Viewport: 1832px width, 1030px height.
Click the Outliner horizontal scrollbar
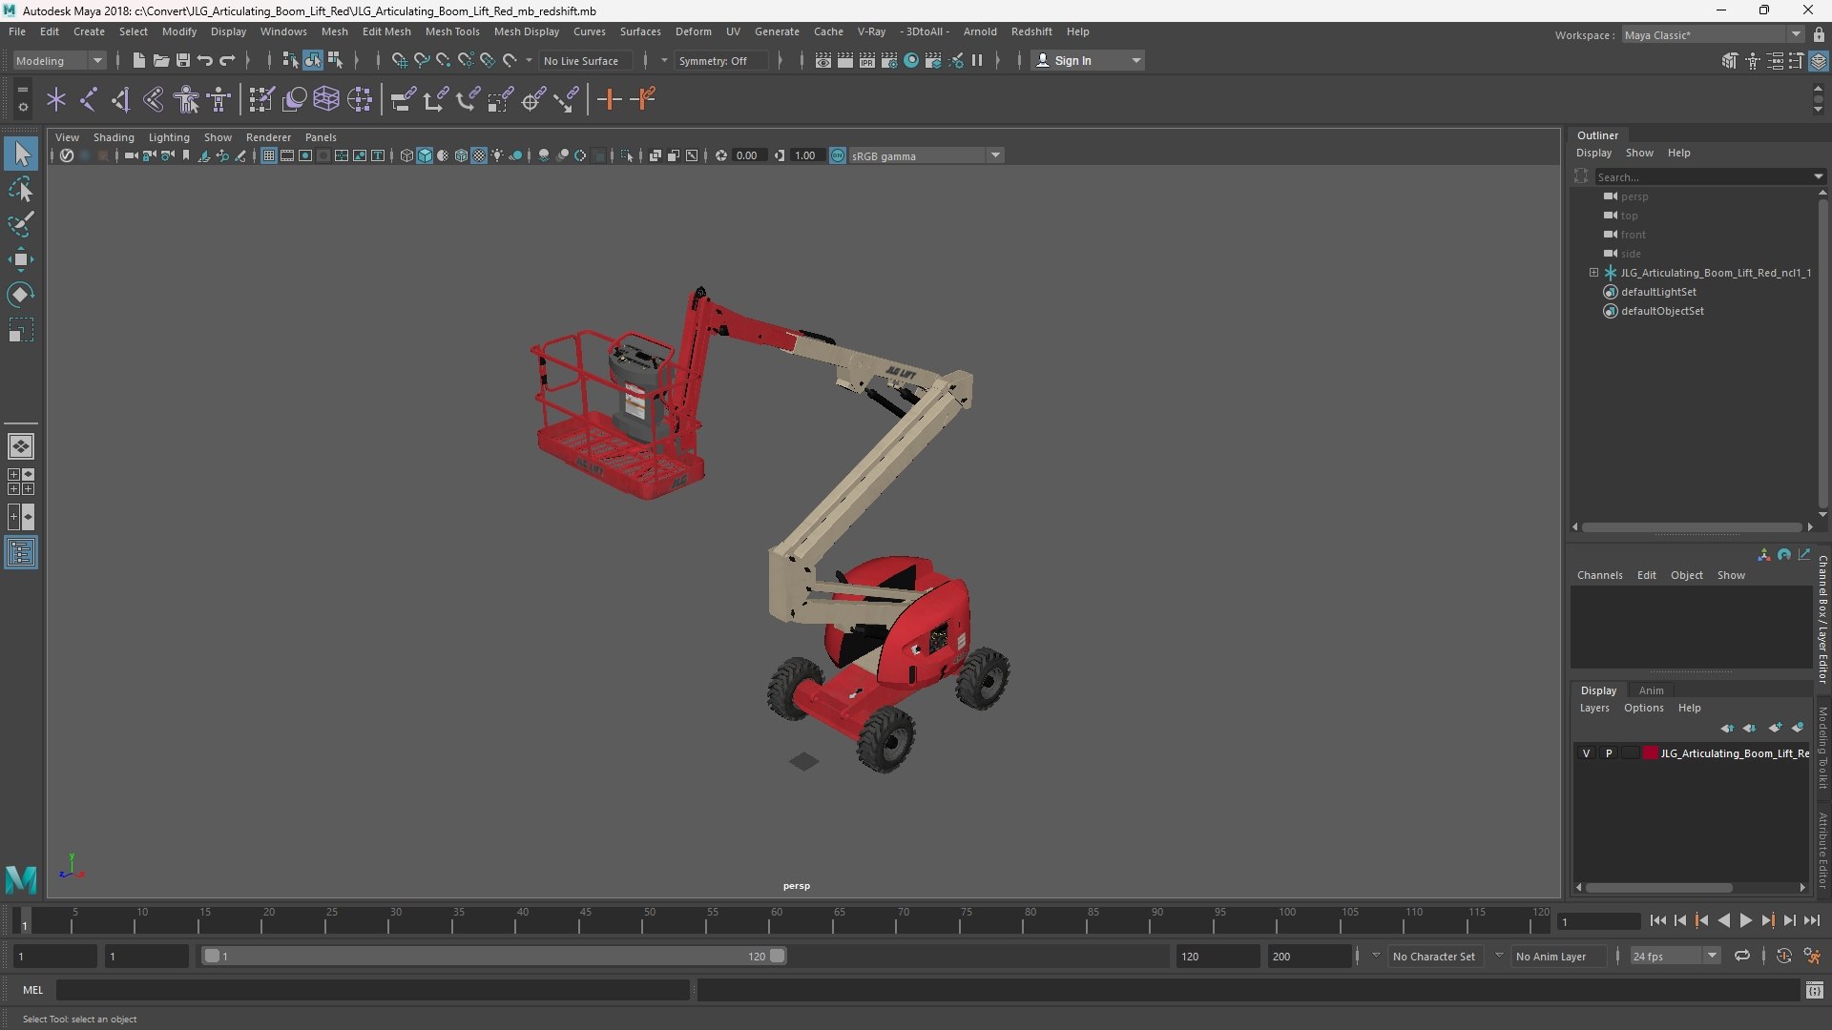click(1692, 526)
